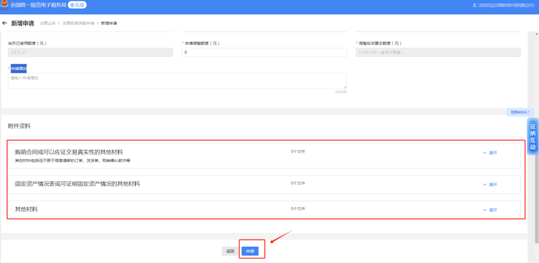Click the 返回 button

tap(230, 251)
